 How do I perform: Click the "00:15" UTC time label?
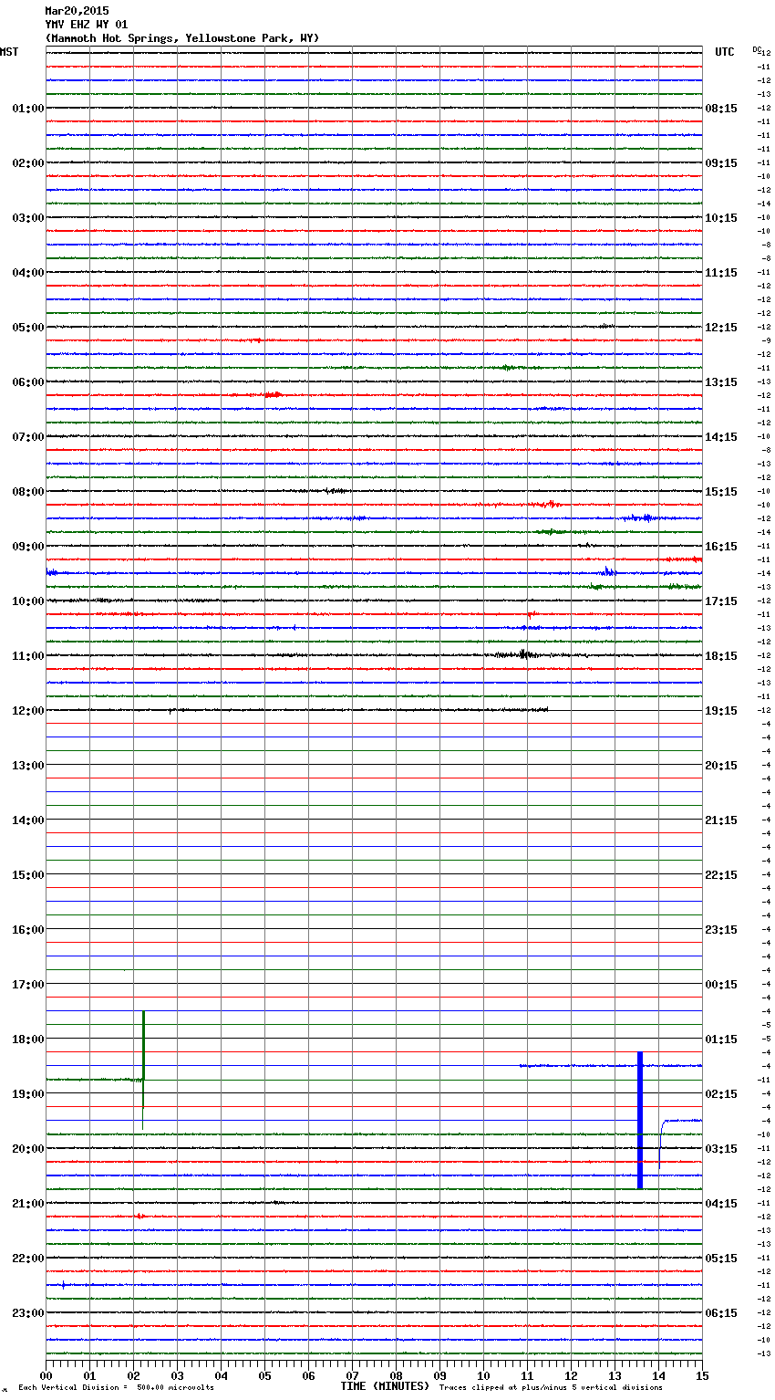tap(721, 985)
